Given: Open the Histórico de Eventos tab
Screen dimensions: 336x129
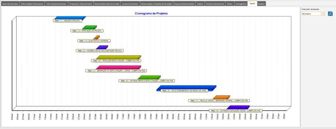Looking at the screenshot, I should click(215, 4).
